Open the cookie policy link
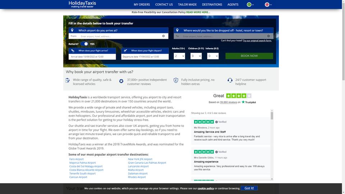The height and width of the screenshot is (194, 345). (206, 188)
